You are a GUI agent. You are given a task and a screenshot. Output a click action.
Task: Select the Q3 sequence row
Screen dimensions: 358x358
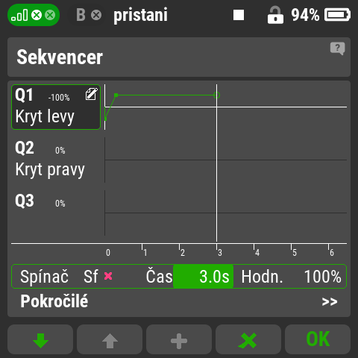(x=56, y=213)
